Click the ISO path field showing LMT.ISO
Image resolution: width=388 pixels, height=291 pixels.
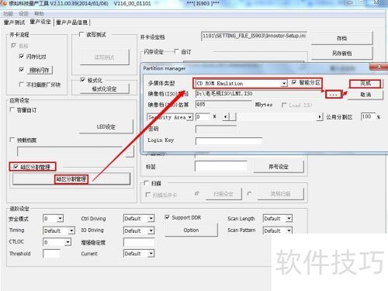click(259, 94)
